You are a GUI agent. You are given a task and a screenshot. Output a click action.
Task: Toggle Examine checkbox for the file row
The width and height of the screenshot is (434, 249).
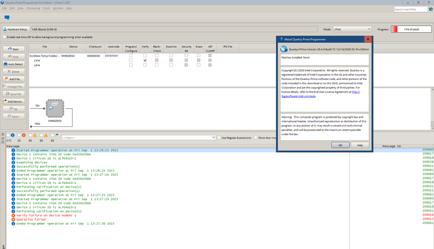click(171, 56)
